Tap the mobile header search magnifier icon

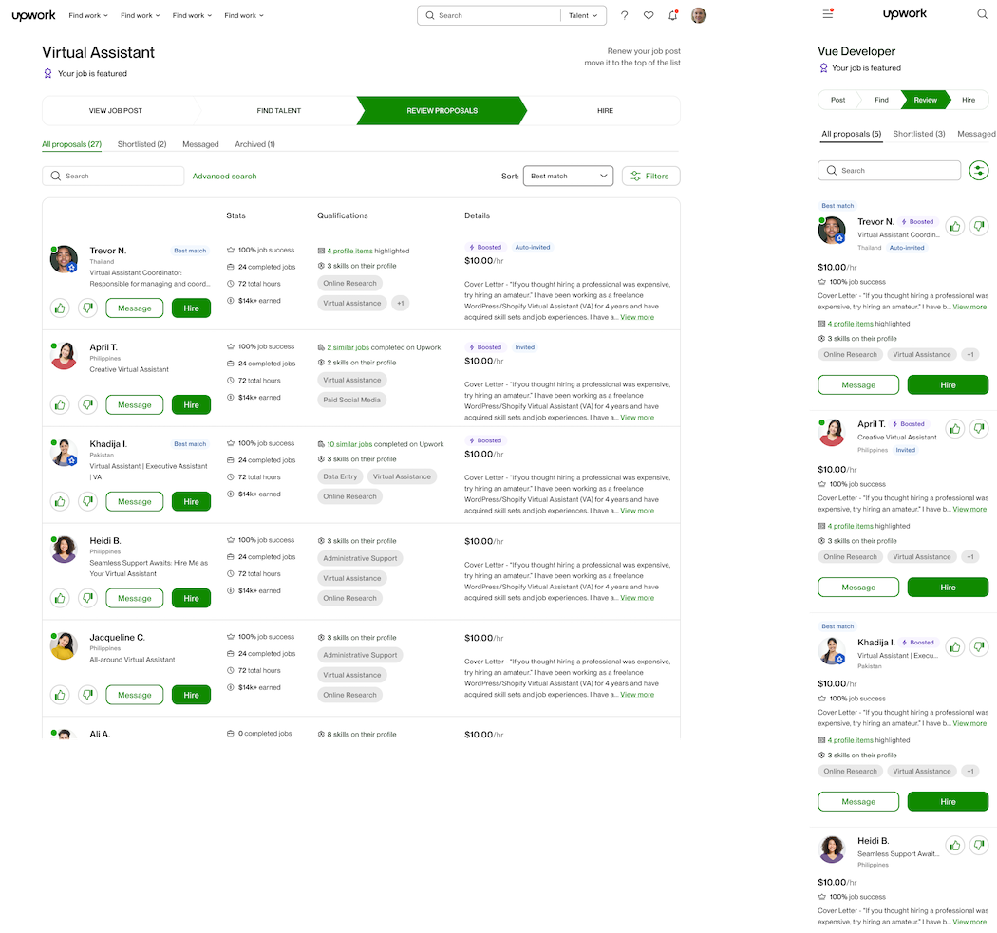tap(983, 14)
